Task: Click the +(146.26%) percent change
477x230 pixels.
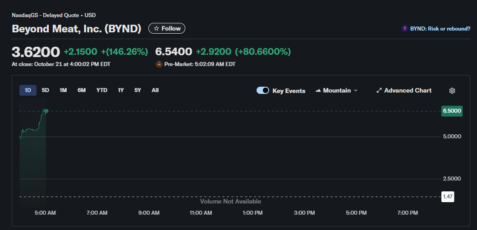Action: [x=124, y=52]
